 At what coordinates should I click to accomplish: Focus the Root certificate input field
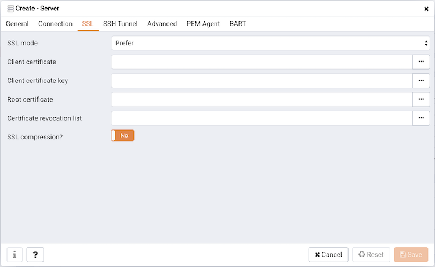click(262, 100)
